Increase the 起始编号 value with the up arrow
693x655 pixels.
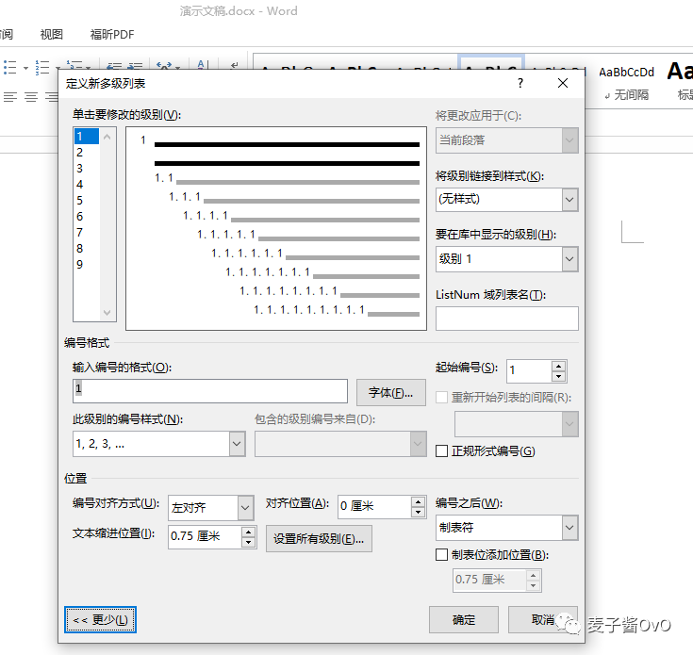(558, 367)
